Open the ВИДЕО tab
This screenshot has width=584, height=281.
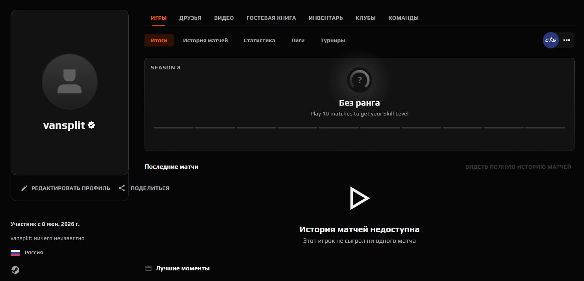click(x=224, y=18)
